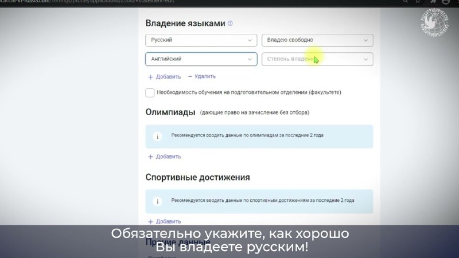Screen dimensions: 459x258
Task: Click Добавить under language dropdowns
Action: (165, 77)
